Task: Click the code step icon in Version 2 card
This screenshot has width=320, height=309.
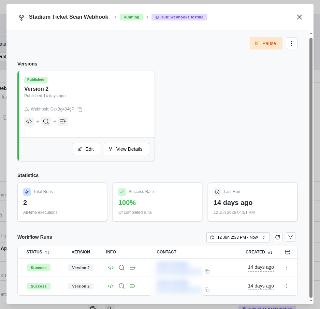Action: [29, 121]
